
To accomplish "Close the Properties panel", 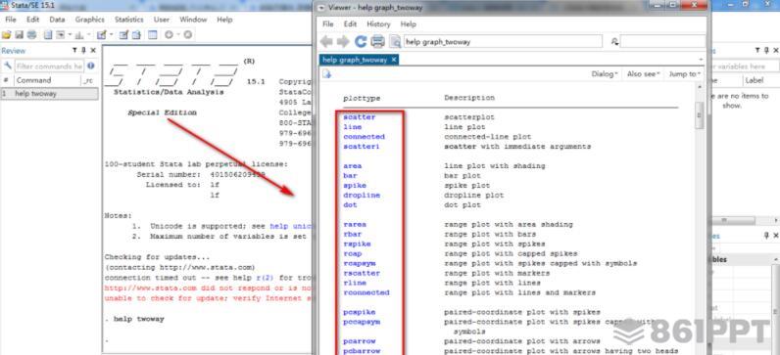I will click(776, 236).
